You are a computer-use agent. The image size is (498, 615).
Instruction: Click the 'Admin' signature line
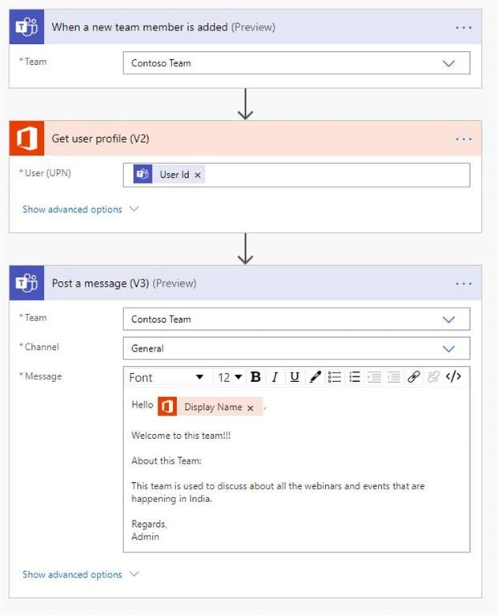coord(145,537)
